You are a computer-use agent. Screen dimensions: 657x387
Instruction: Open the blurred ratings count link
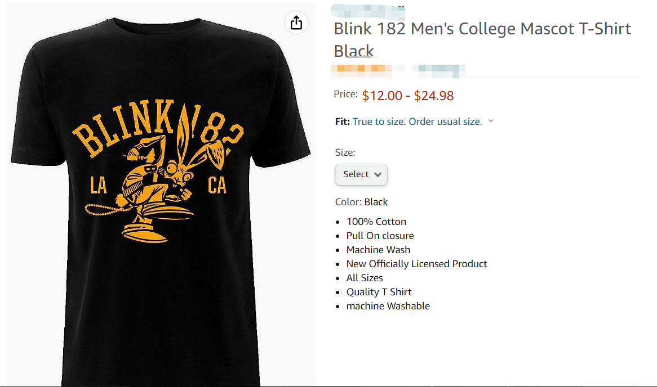pyautogui.click(x=439, y=71)
